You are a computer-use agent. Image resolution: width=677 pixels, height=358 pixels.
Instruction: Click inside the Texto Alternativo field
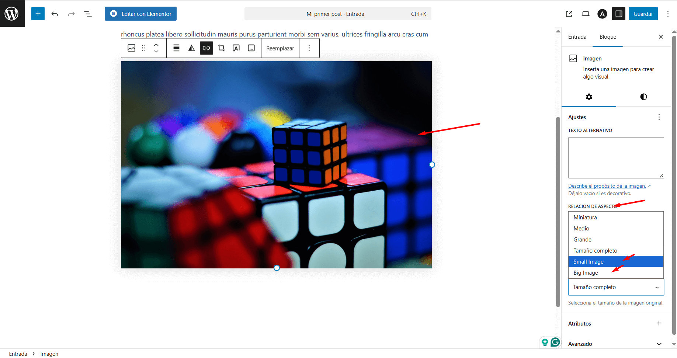pos(616,157)
